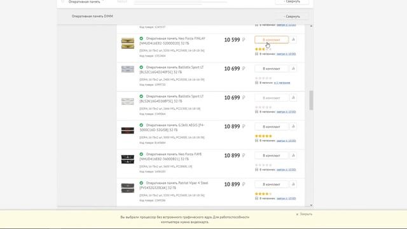Click green check for Ballistix Sport LT 2400
Image resolution: width=407 pixels, height=229 pixels.
(141, 67)
